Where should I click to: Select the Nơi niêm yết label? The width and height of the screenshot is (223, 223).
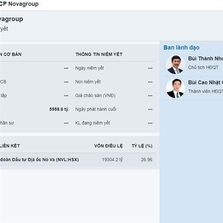(x=88, y=82)
